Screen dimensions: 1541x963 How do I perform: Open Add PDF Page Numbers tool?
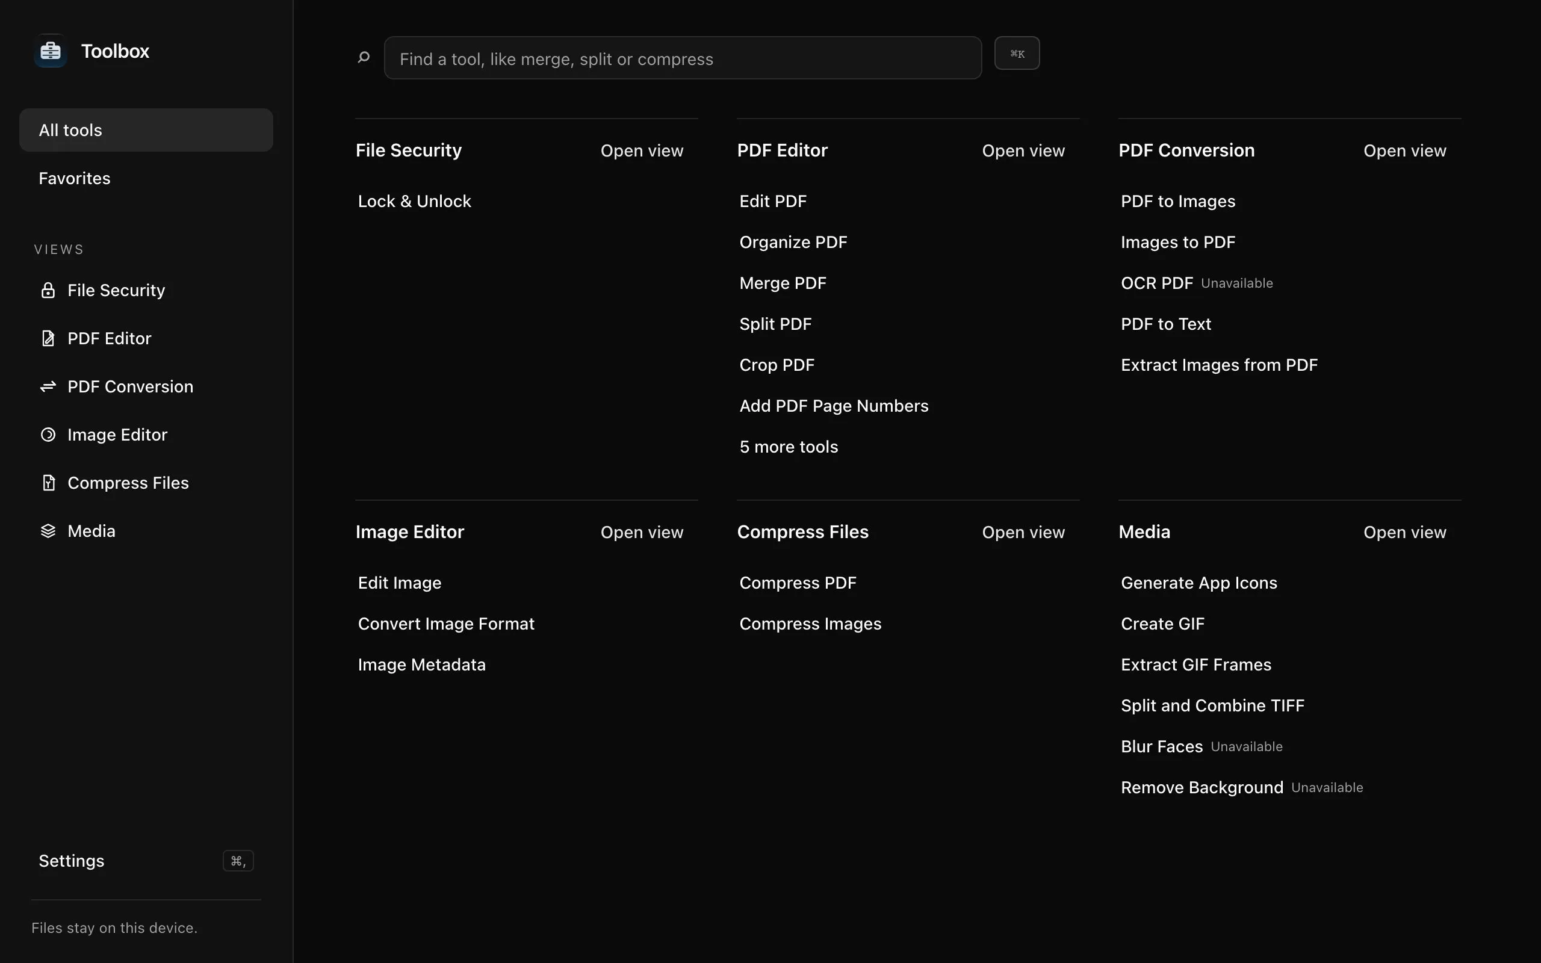(x=834, y=406)
